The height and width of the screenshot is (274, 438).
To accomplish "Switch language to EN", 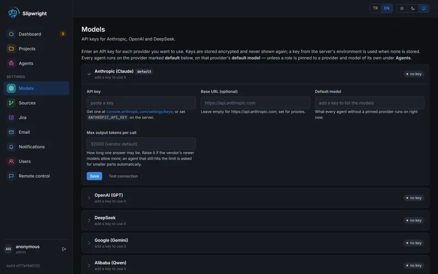I will 387,8.
